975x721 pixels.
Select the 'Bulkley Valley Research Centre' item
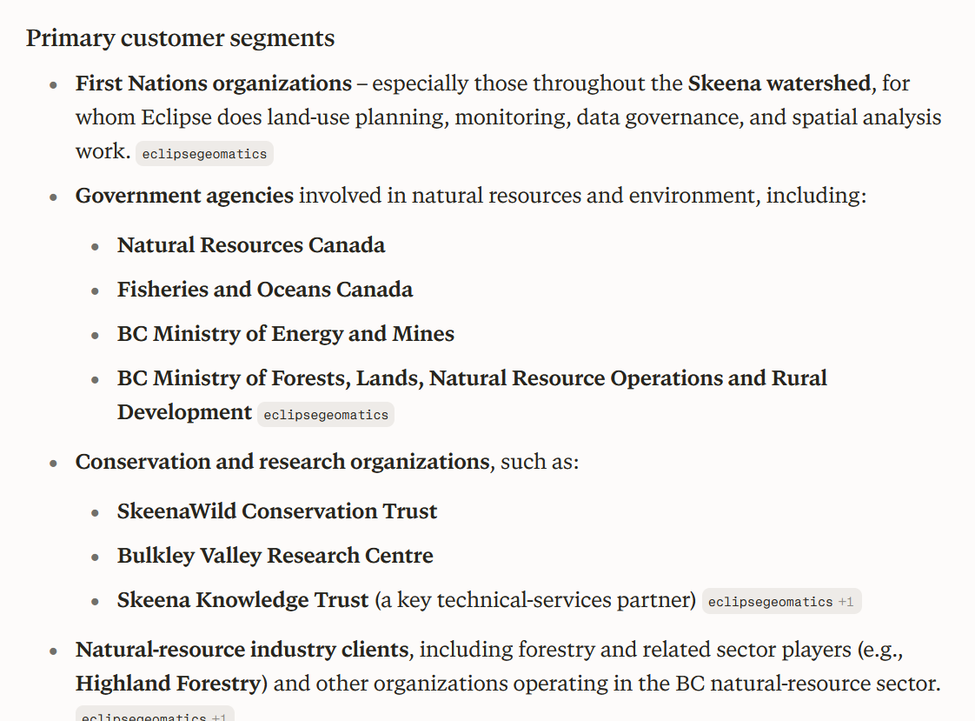pyautogui.click(x=275, y=556)
